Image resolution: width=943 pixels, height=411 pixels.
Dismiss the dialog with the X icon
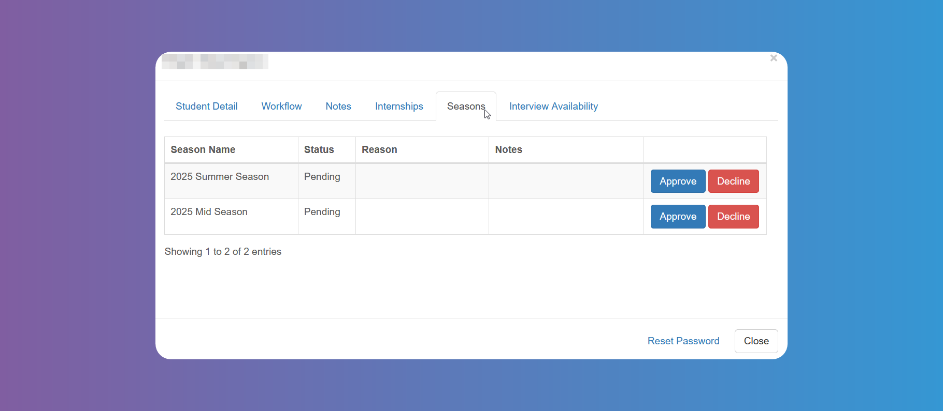[x=773, y=58]
